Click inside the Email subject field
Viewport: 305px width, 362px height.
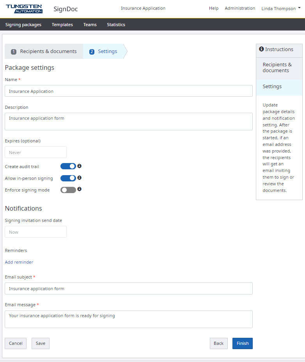tap(129, 288)
